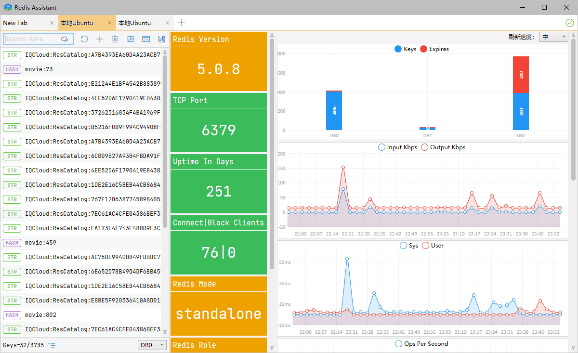578x353 pixels.
Task: Close the New Tab tab
Action: (52, 23)
